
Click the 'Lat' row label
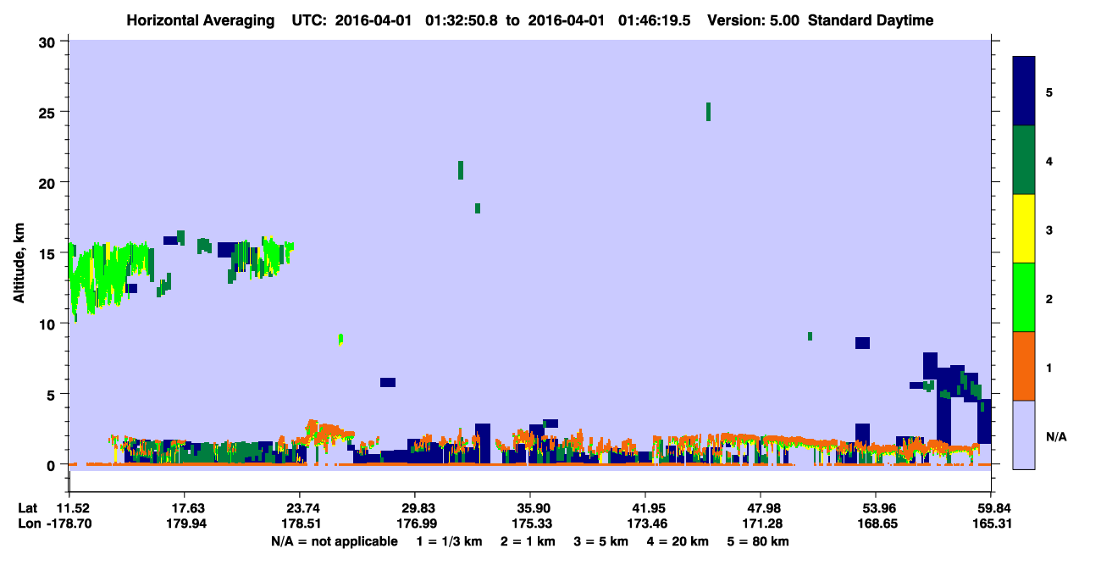pos(28,508)
